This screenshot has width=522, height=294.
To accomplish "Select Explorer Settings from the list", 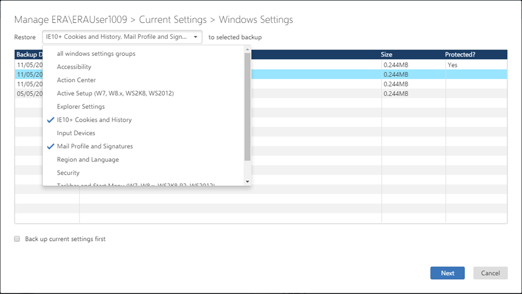I will [81, 106].
